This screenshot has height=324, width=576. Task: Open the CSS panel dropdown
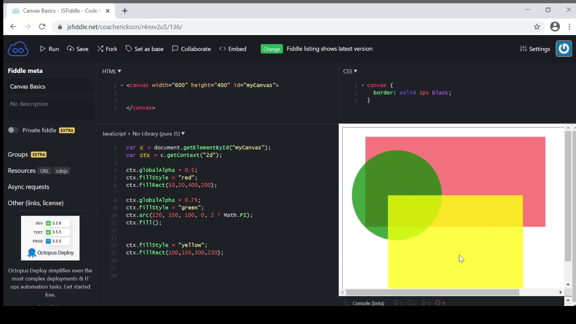350,71
